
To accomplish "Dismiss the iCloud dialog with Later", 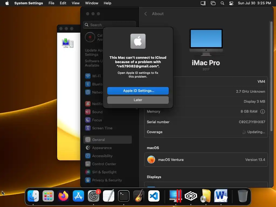I will coord(138,100).
